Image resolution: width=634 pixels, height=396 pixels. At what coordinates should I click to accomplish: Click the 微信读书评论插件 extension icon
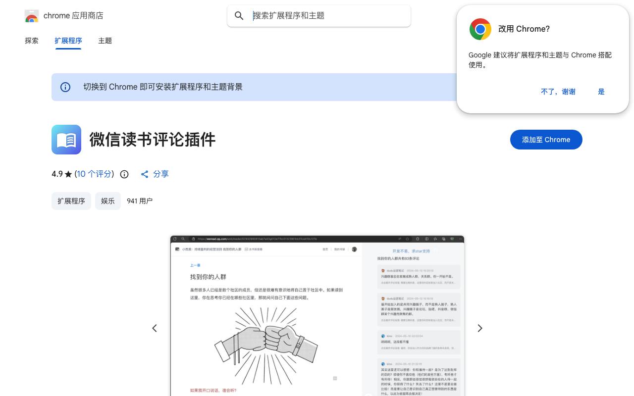[66, 140]
